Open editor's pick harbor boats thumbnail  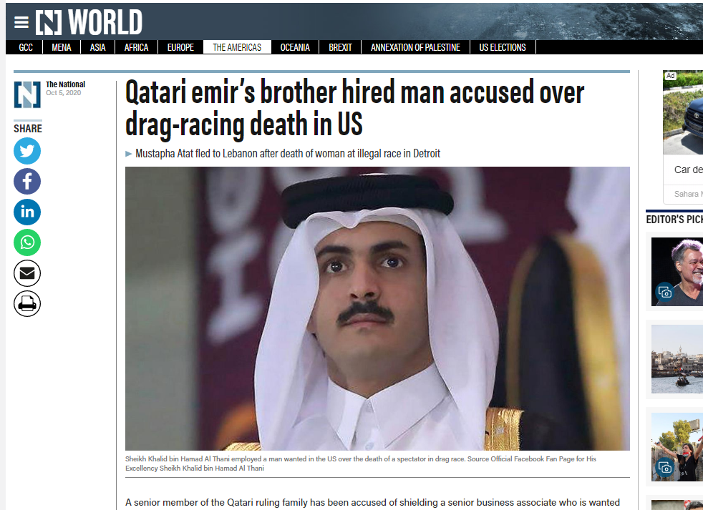pyautogui.click(x=677, y=359)
